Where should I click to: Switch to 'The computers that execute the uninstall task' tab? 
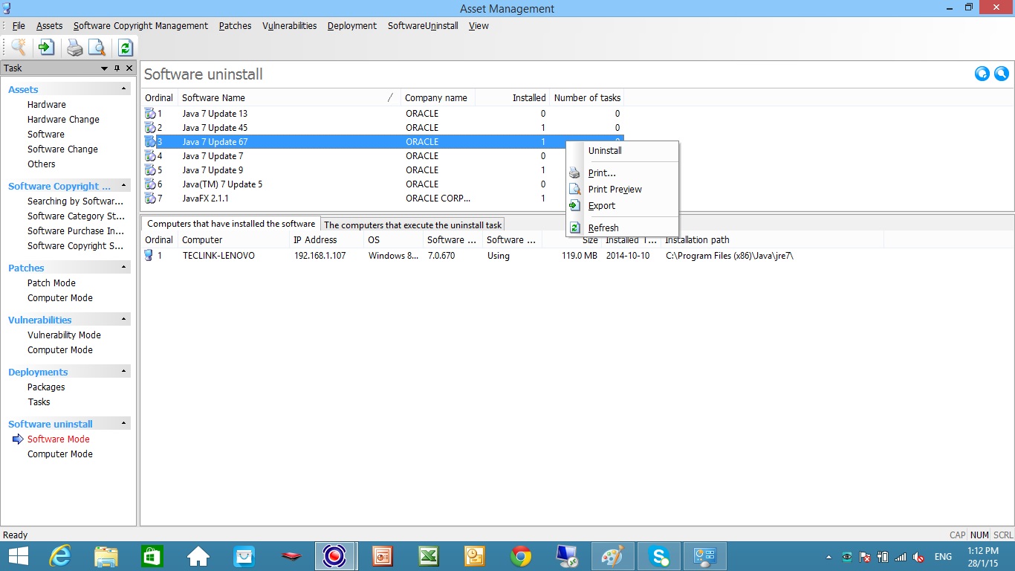[413, 225]
